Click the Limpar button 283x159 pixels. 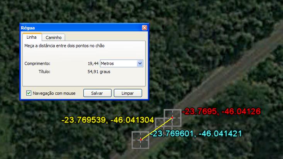point(128,93)
